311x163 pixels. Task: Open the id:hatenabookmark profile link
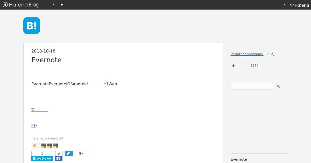click(x=247, y=54)
